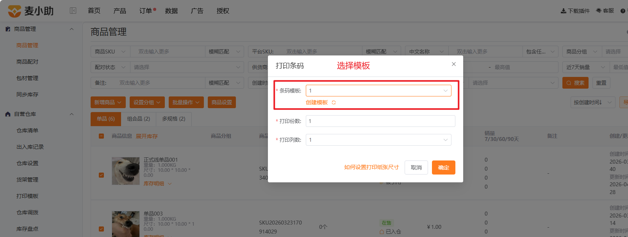The width and height of the screenshot is (628, 237).
Task: Click the 商品SKU 双击输入更多 input
Action: click(167, 52)
